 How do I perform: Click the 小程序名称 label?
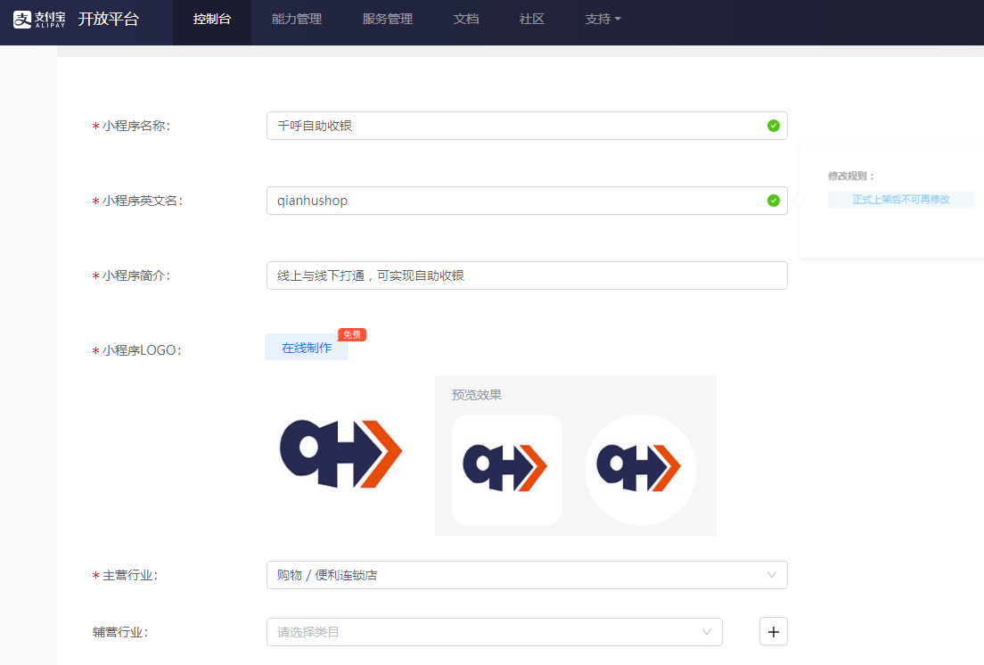point(136,126)
